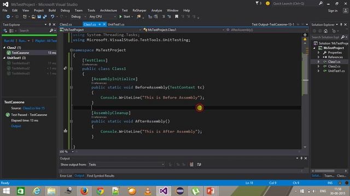The height and width of the screenshot is (196, 350).
Task: Open Firefox from the Windows taskbar
Action: [x=84, y=191]
